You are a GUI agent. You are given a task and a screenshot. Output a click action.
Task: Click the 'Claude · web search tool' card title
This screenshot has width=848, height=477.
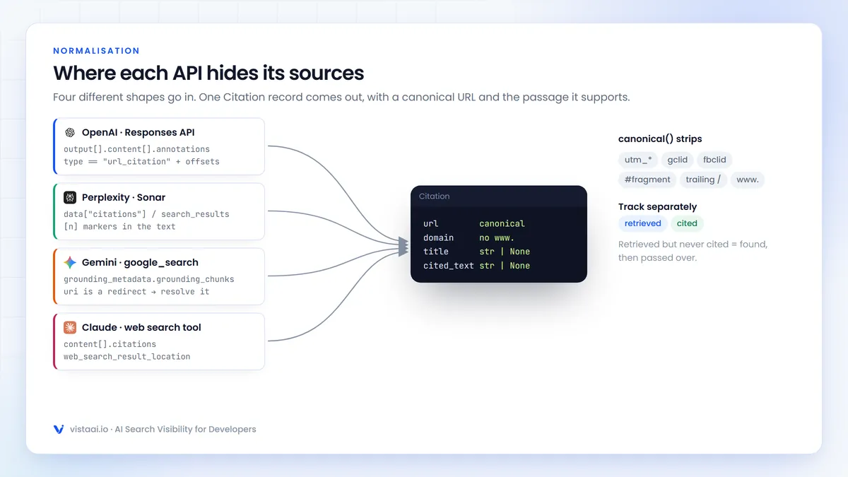click(141, 327)
